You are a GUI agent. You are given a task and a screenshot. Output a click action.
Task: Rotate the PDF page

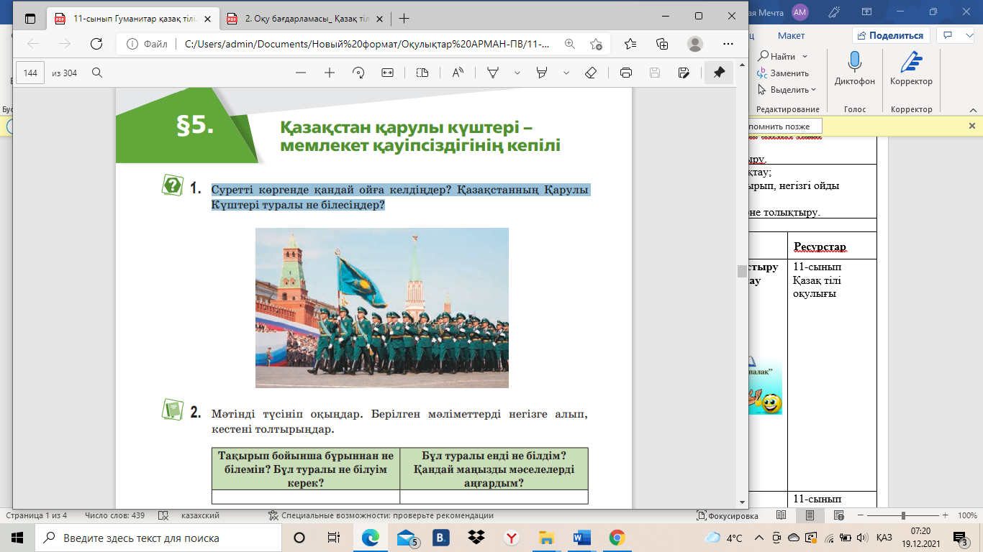coord(359,73)
